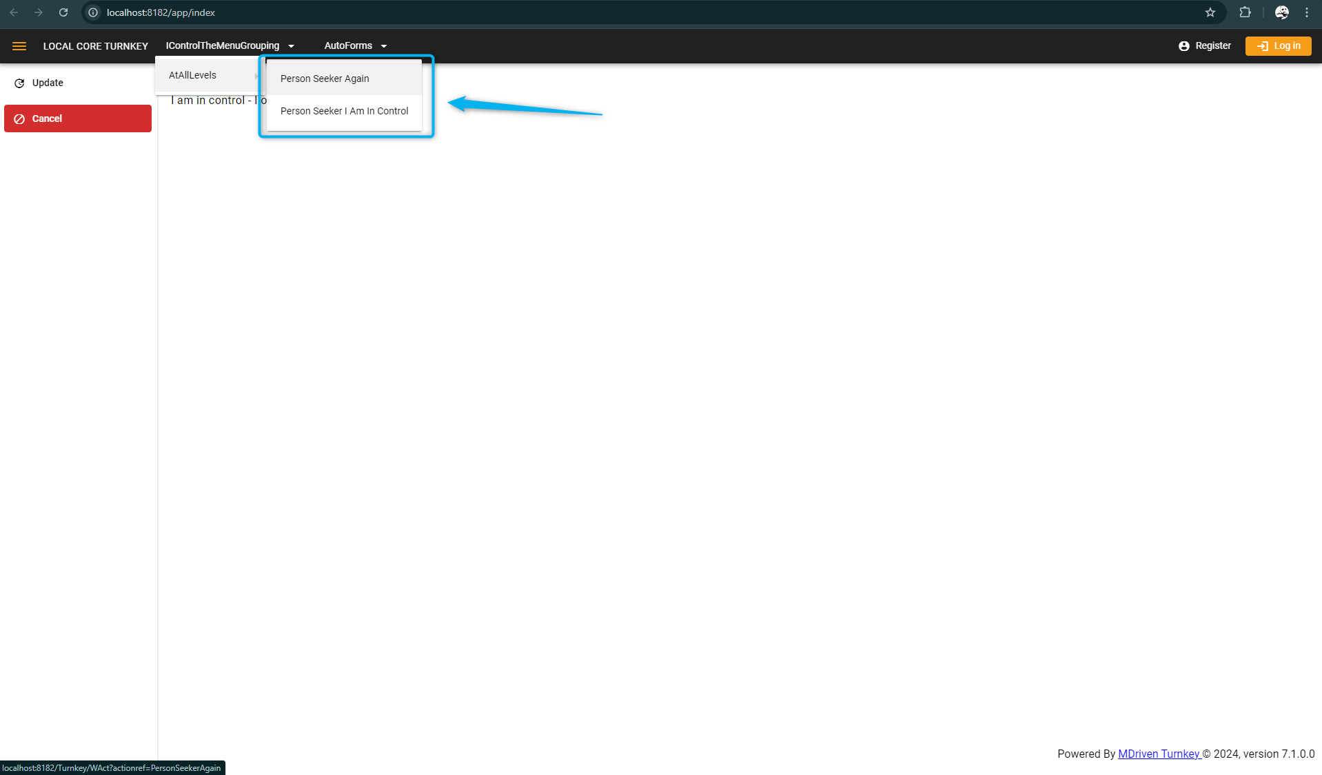Screen dimensions: 1322x775
Task: Open the browser three-dot menu
Action: coord(1306,12)
